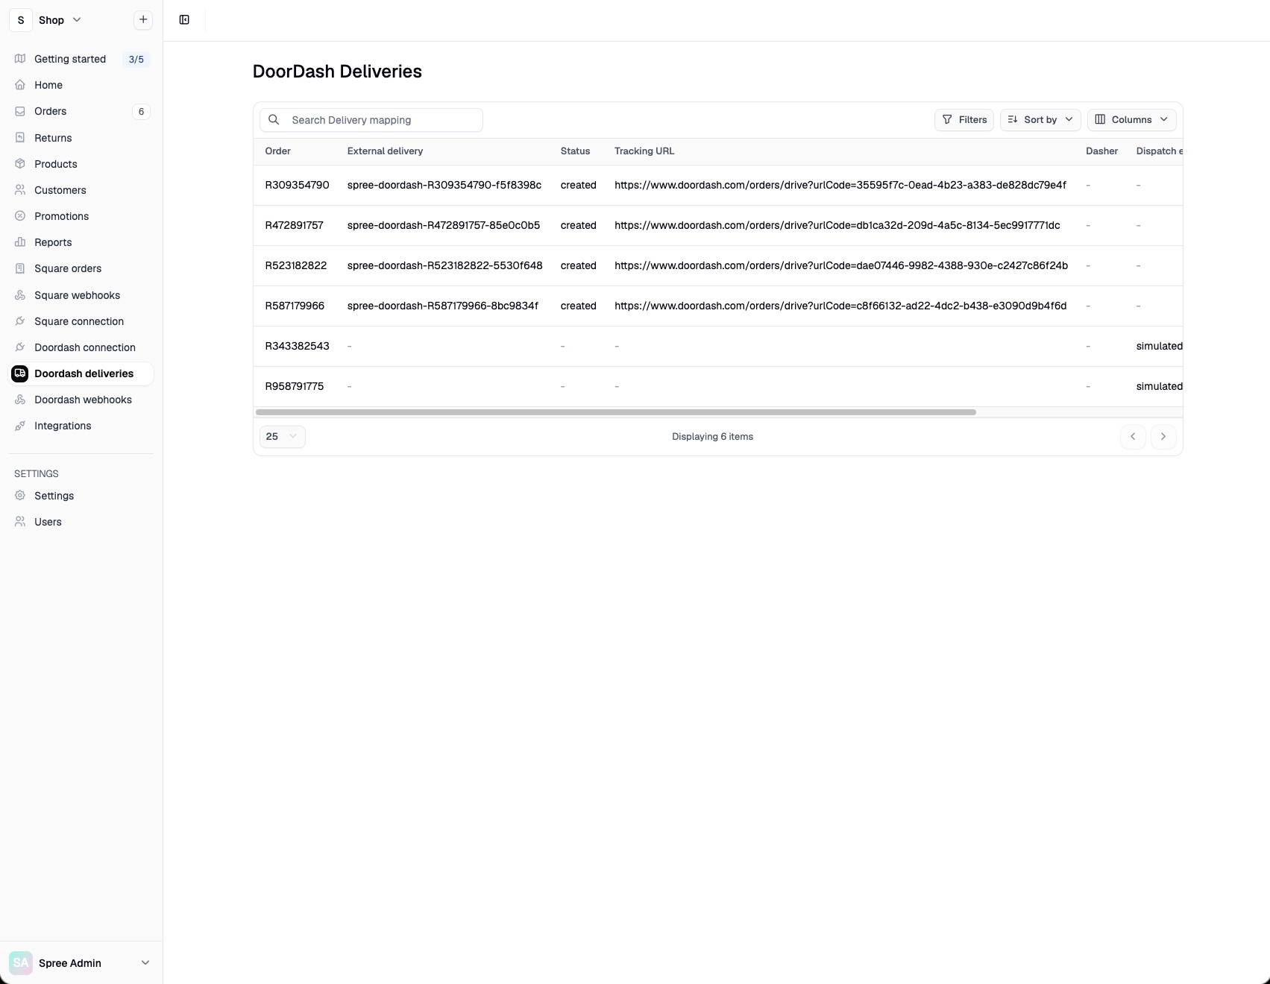Click spree-doordash-R523182822-5530f648 cell
This screenshot has width=1270, height=984.
pos(444,265)
